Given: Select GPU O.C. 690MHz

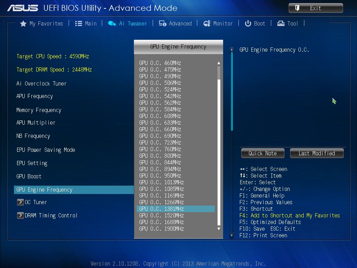Looking at the screenshot, I should pyautogui.click(x=160, y=136).
